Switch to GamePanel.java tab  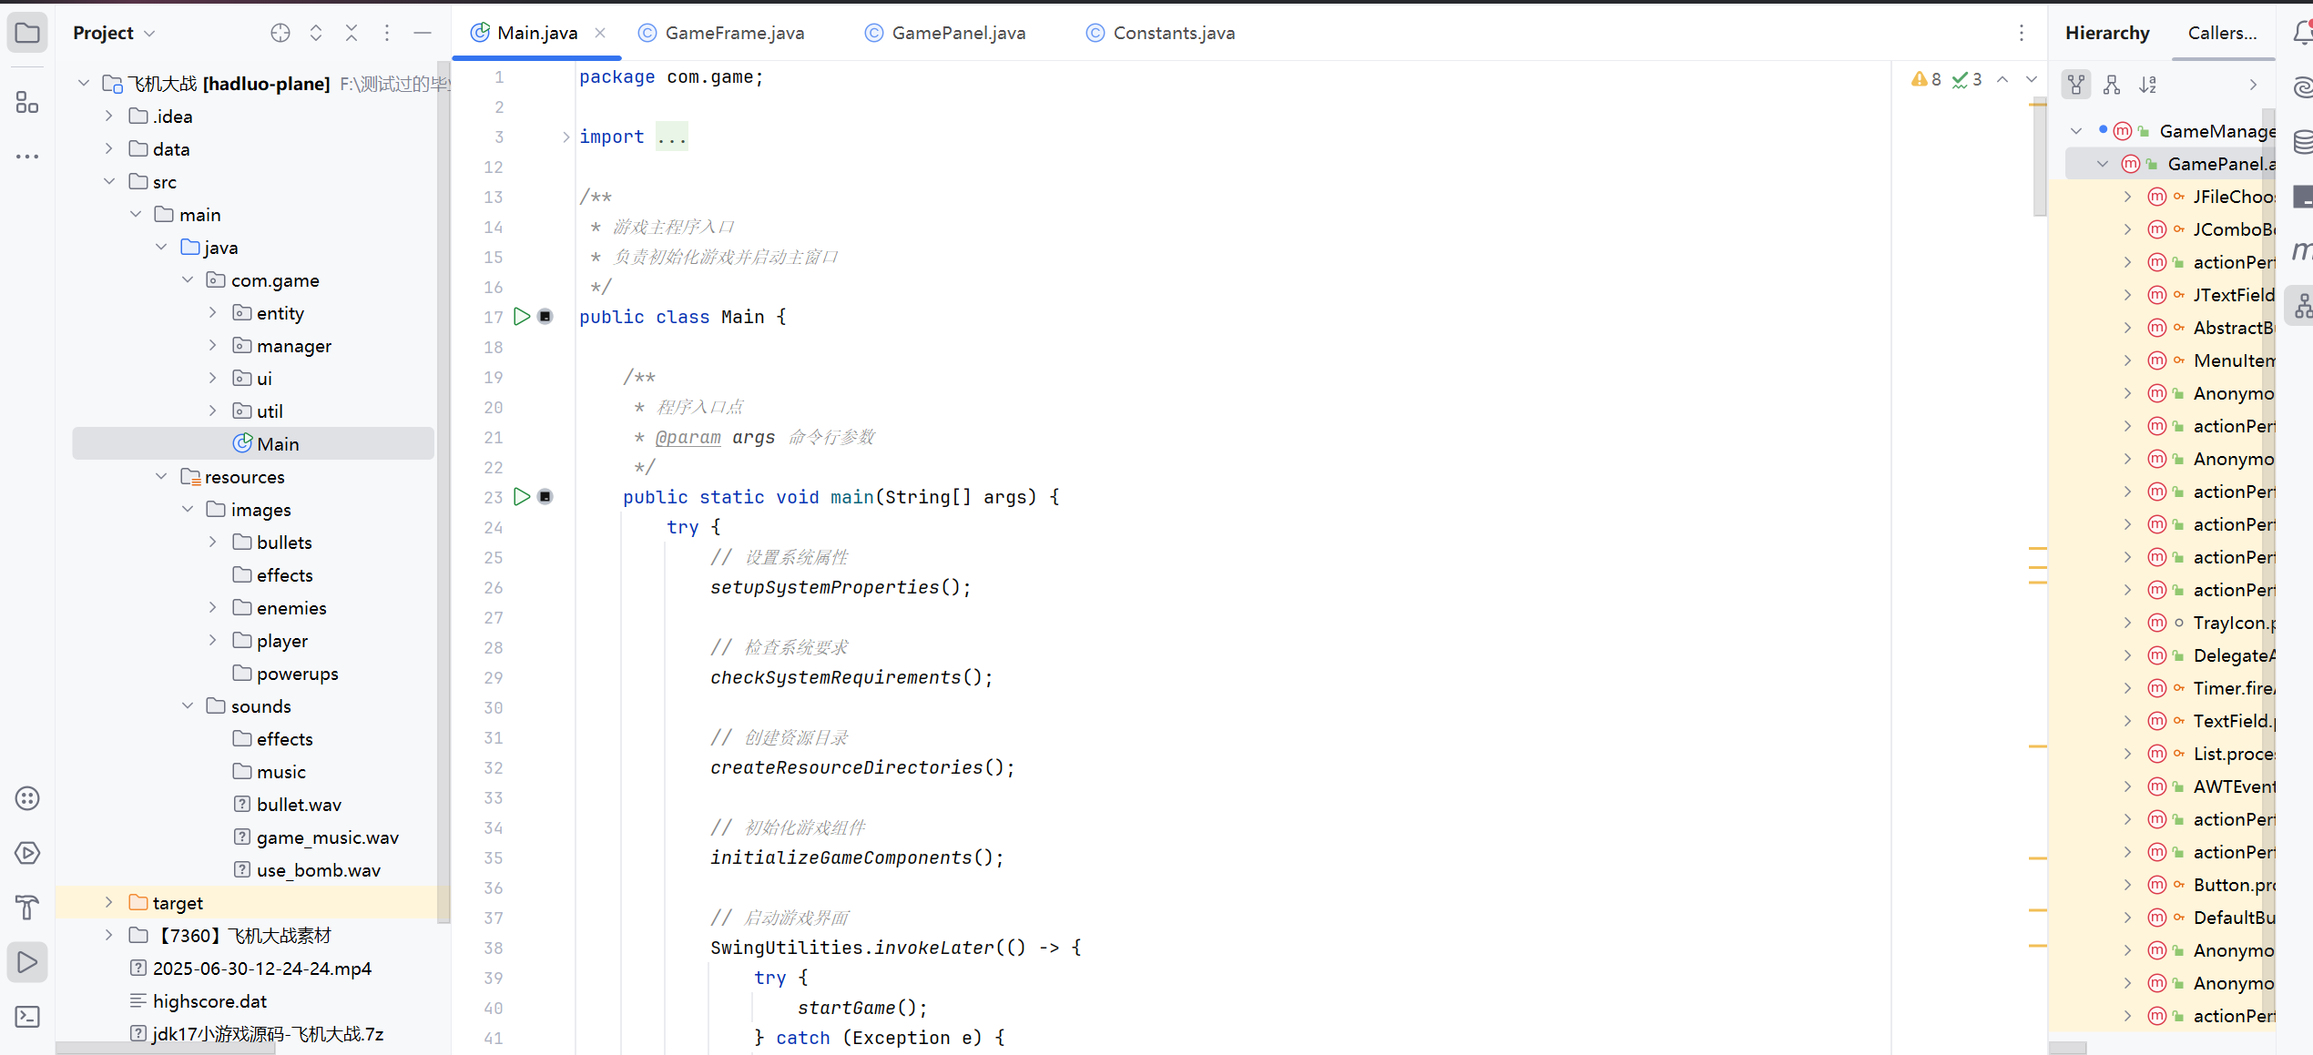958,33
